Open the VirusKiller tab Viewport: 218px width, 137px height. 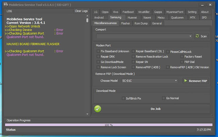pyautogui.click(x=144, y=12)
